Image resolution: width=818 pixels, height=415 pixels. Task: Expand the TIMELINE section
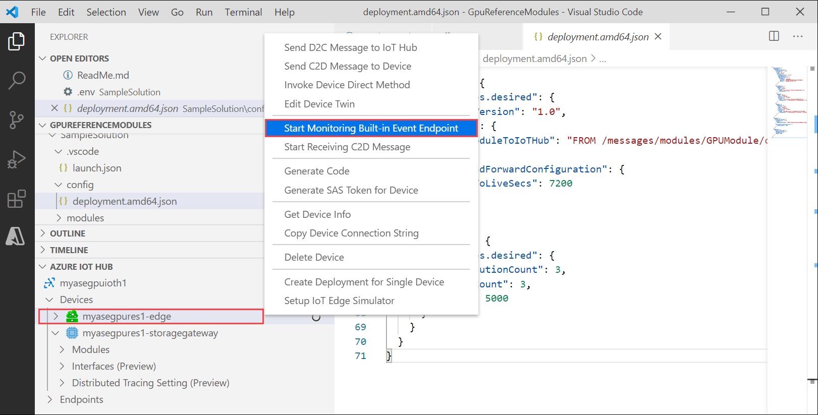[69, 250]
